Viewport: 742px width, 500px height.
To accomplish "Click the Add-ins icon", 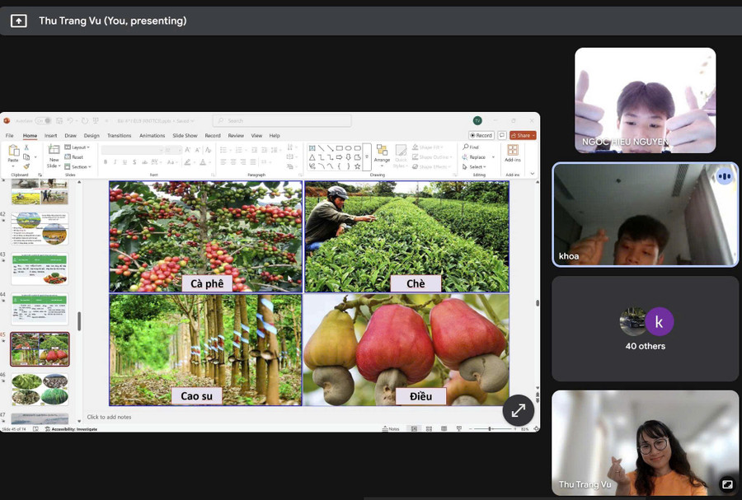I will coord(512,153).
